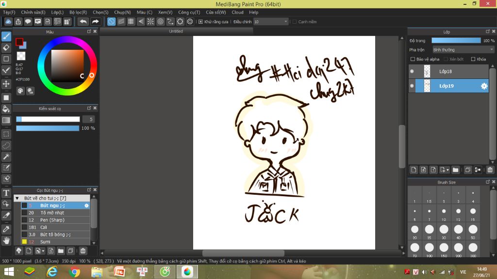Click the Redo arrow in toolbar

click(x=95, y=21)
